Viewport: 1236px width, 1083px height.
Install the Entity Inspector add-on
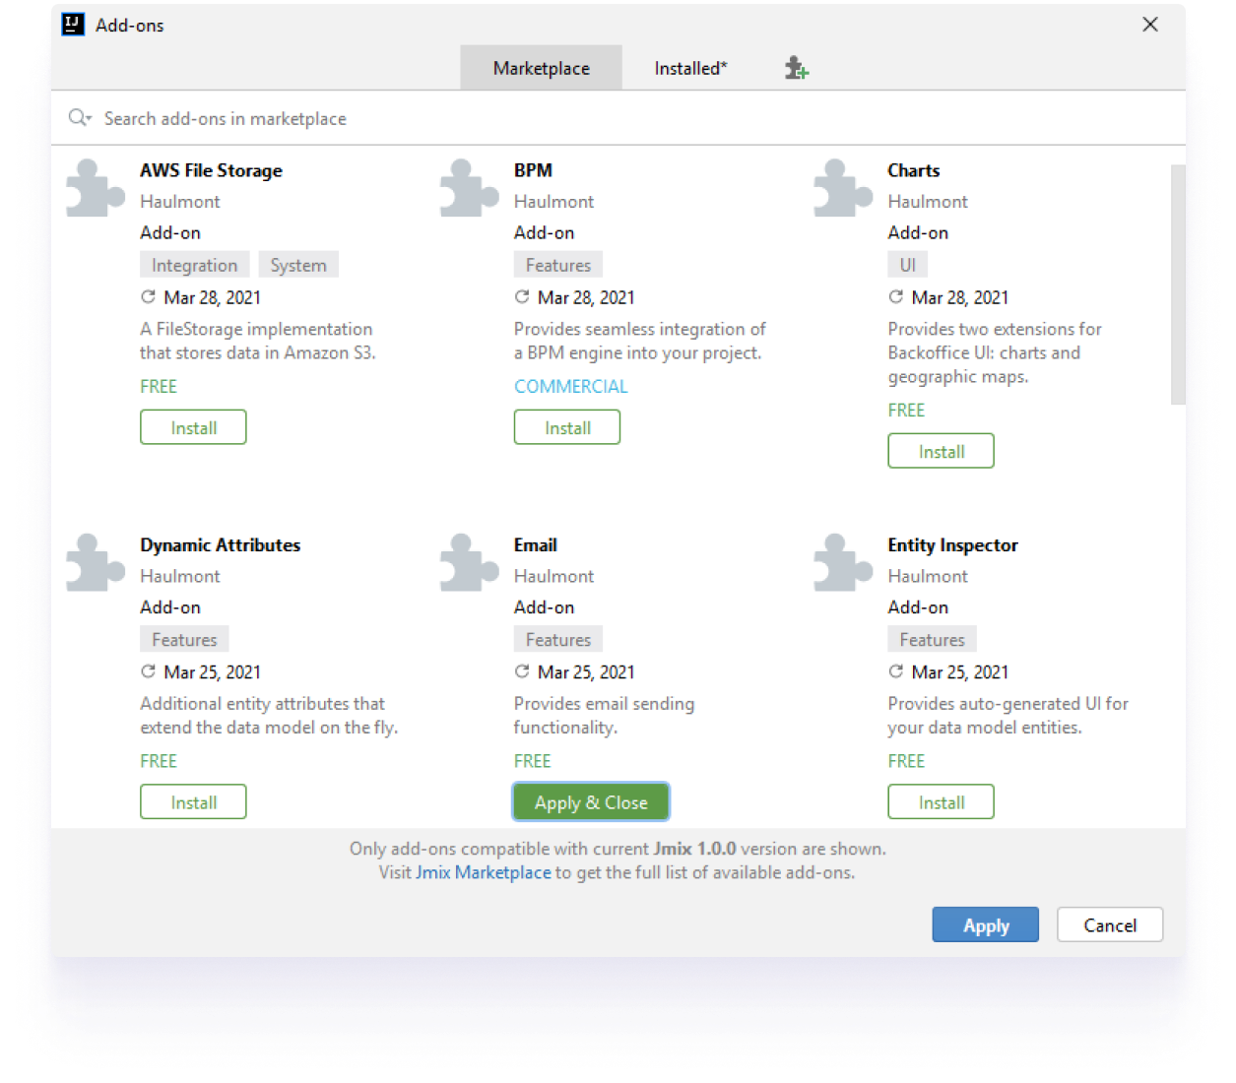coord(942,801)
